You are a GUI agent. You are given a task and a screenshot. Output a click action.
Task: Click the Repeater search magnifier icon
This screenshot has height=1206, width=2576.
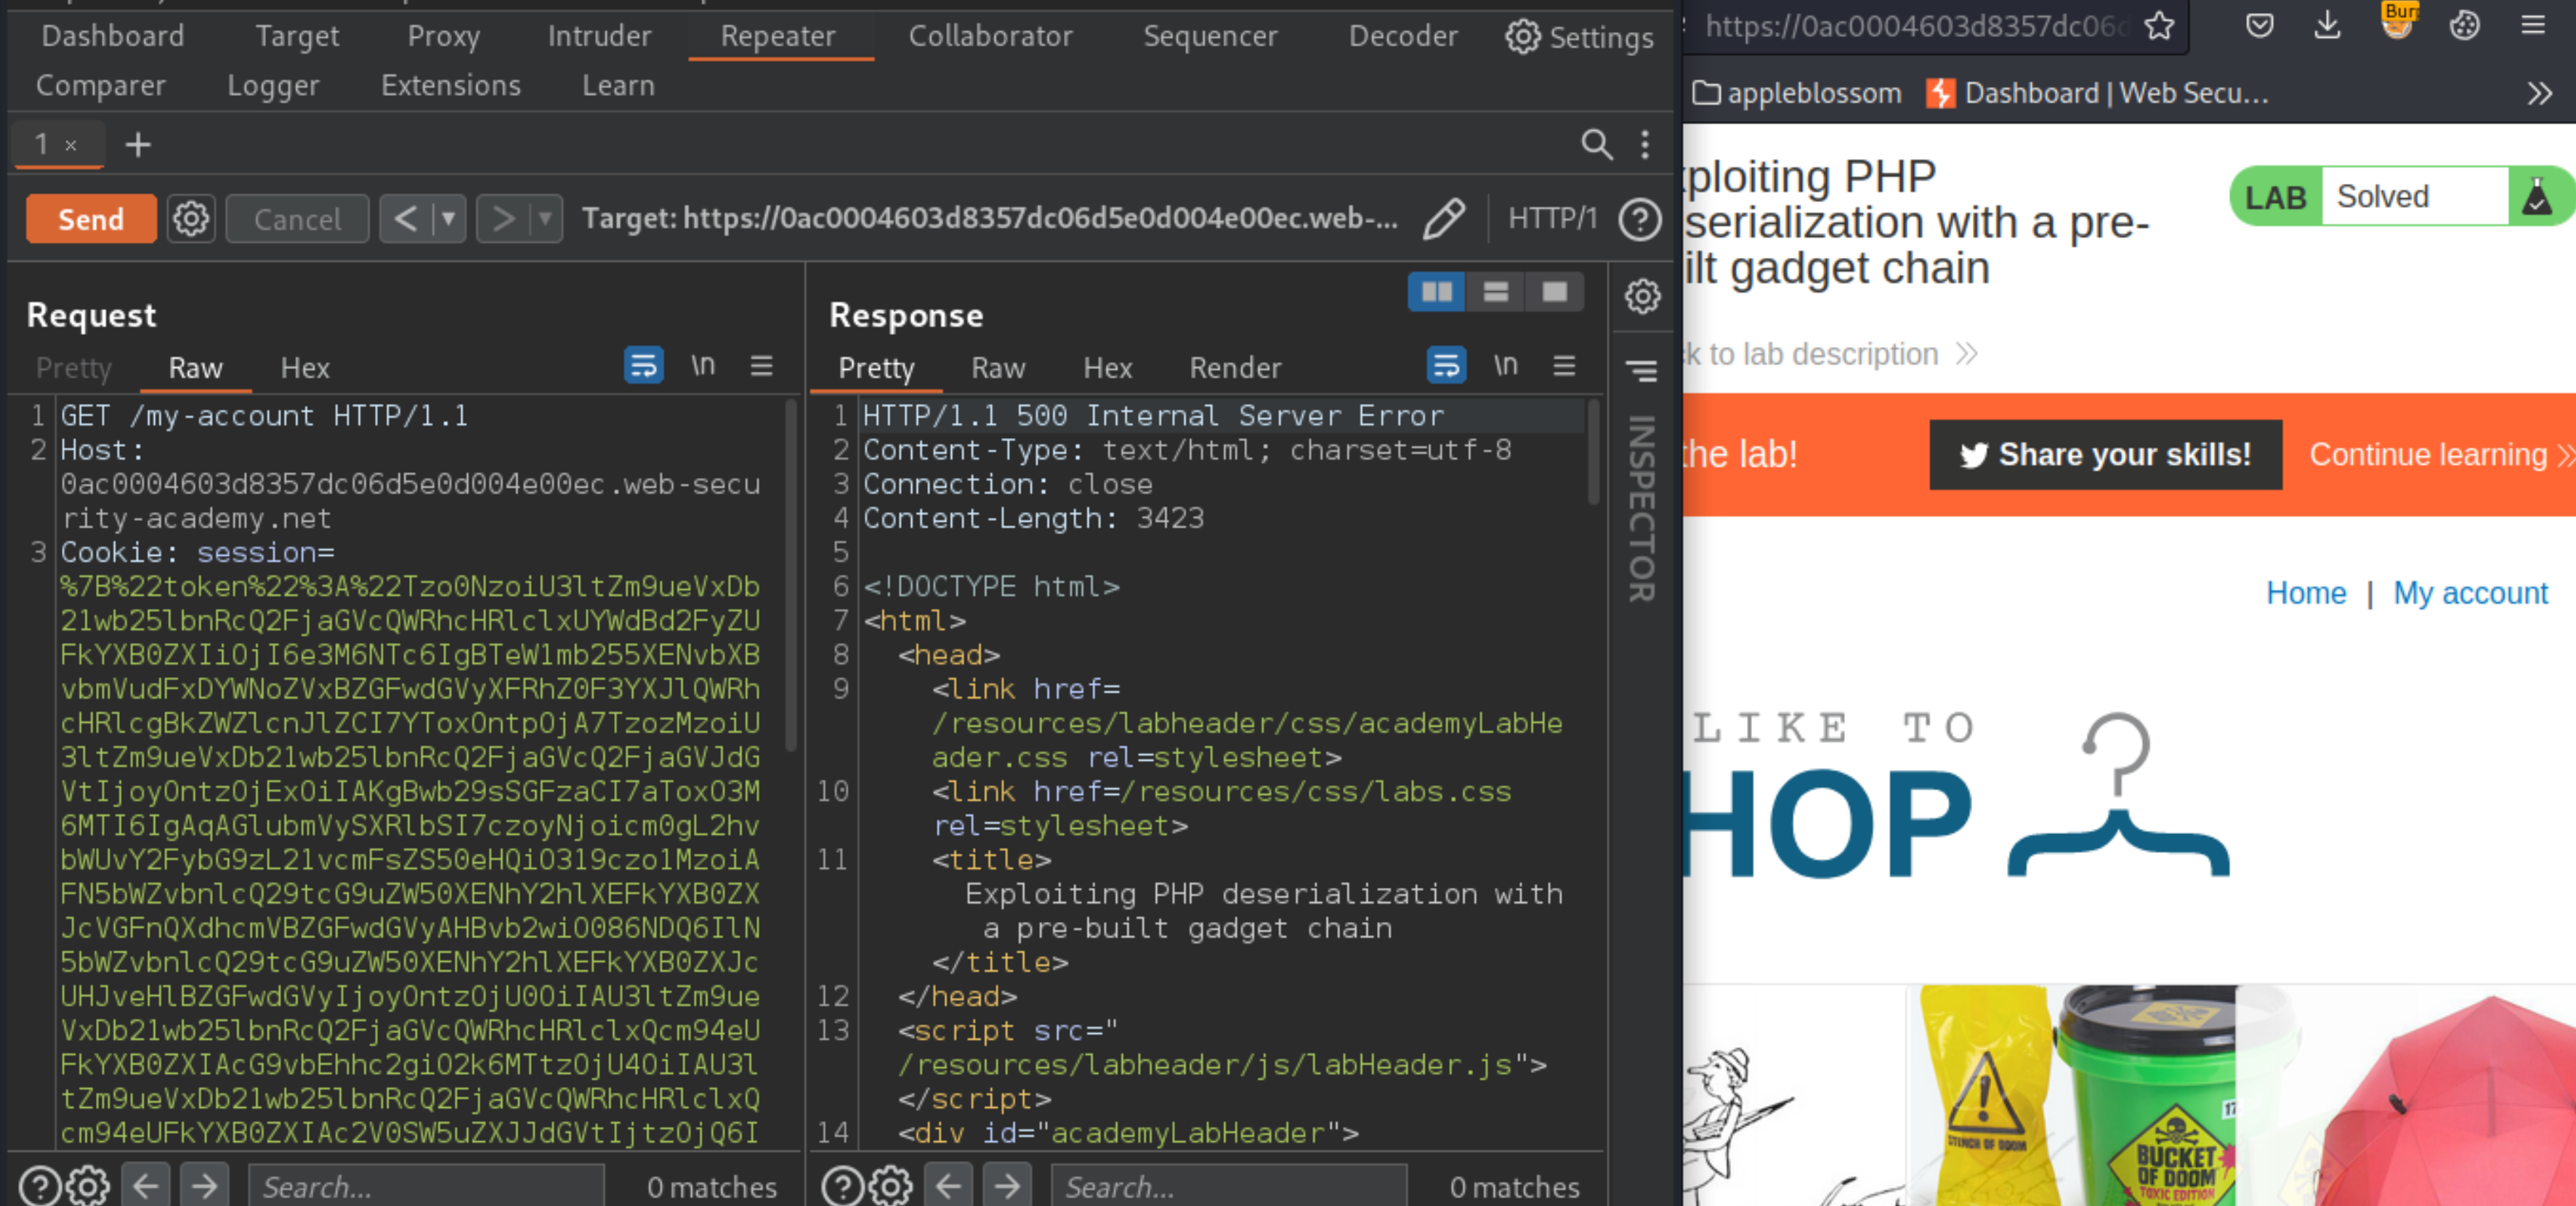click(1596, 145)
